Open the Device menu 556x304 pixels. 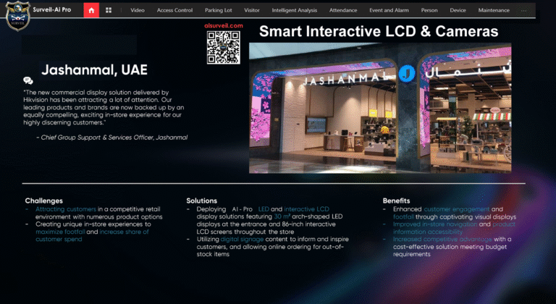click(458, 10)
